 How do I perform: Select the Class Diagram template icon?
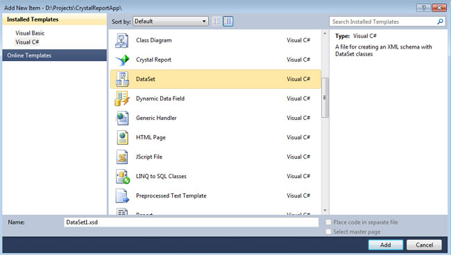coord(122,40)
